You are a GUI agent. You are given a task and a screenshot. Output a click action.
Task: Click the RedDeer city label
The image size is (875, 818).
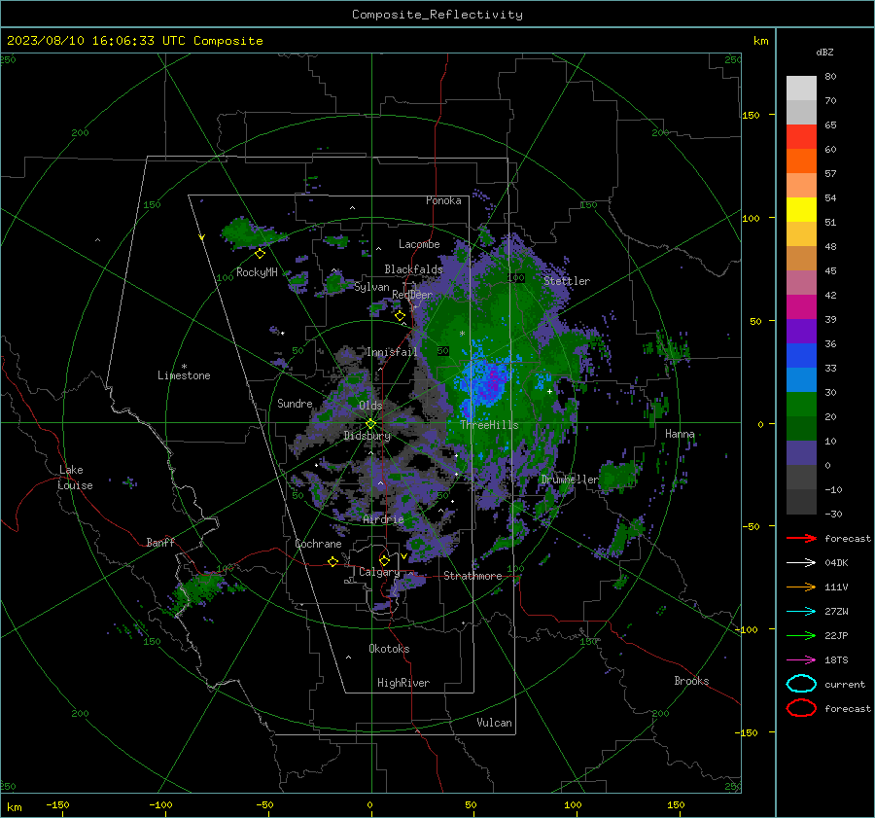[412, 295]
